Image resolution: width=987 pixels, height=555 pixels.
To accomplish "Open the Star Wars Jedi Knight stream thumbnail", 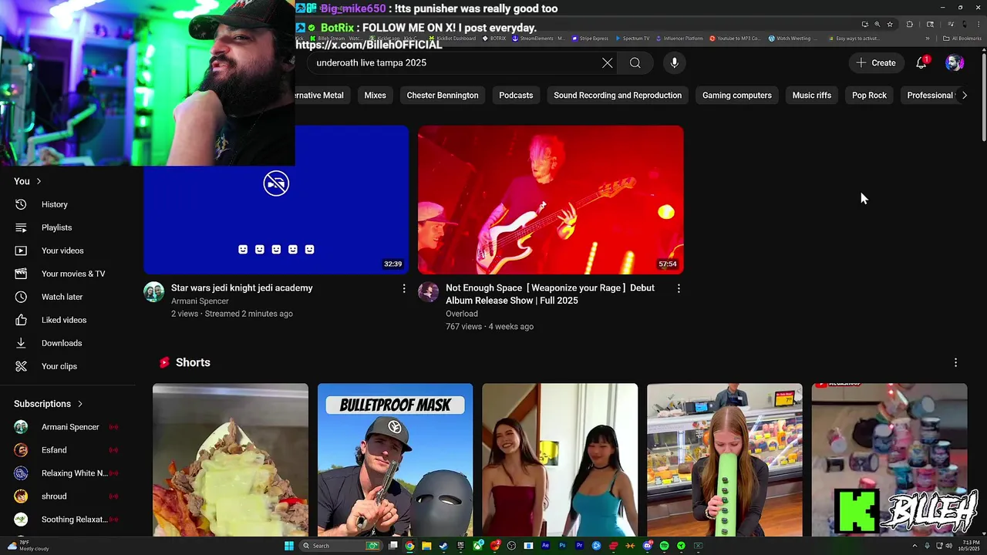I will point(276,200).
